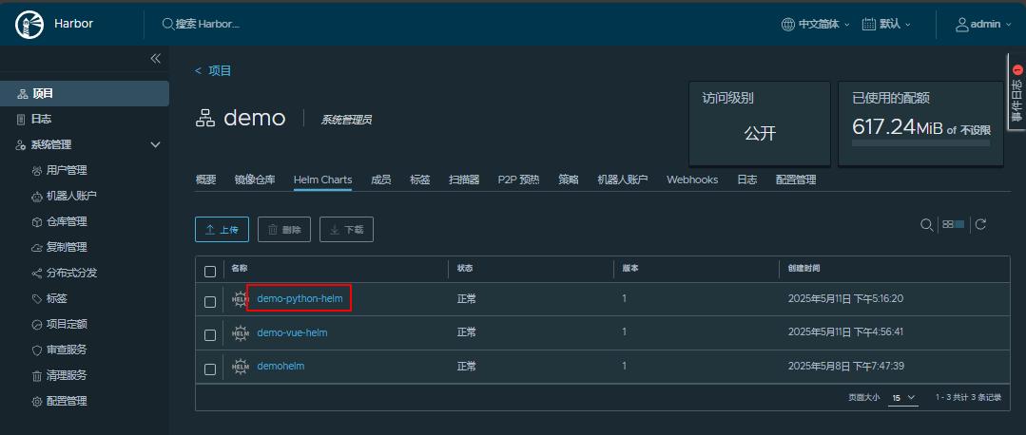This screenshot has height=435, width=1026.
Task: Check the demo-python-helm row checkbox
Action: [x=210, y=302]
